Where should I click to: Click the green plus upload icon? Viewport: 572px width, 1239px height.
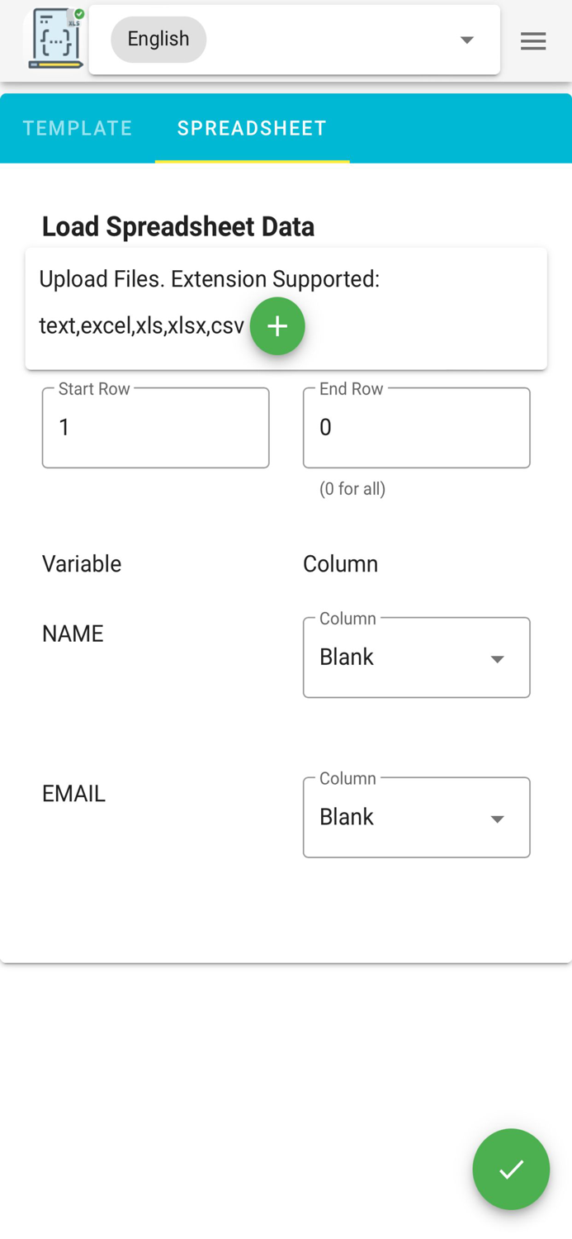[x=277, y=325]
